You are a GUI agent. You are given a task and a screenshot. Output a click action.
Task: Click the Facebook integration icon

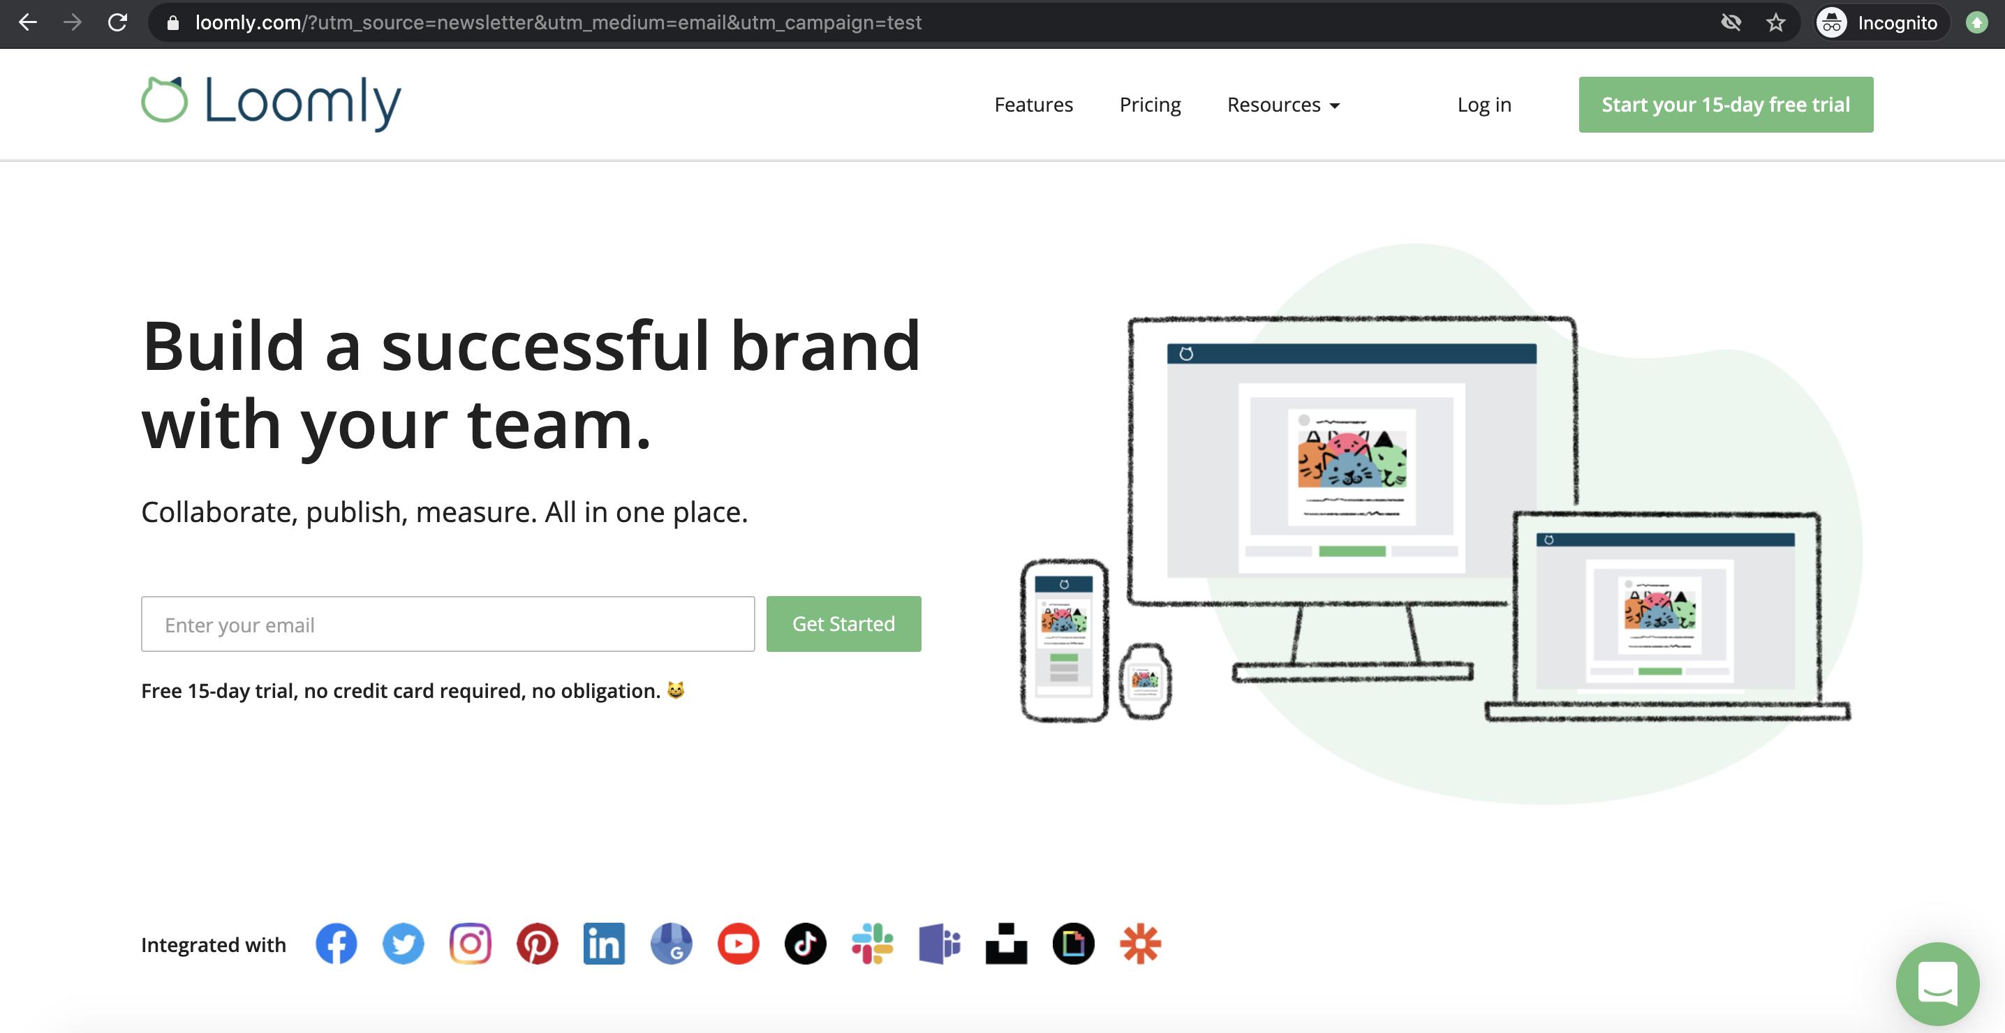(336, 944)
